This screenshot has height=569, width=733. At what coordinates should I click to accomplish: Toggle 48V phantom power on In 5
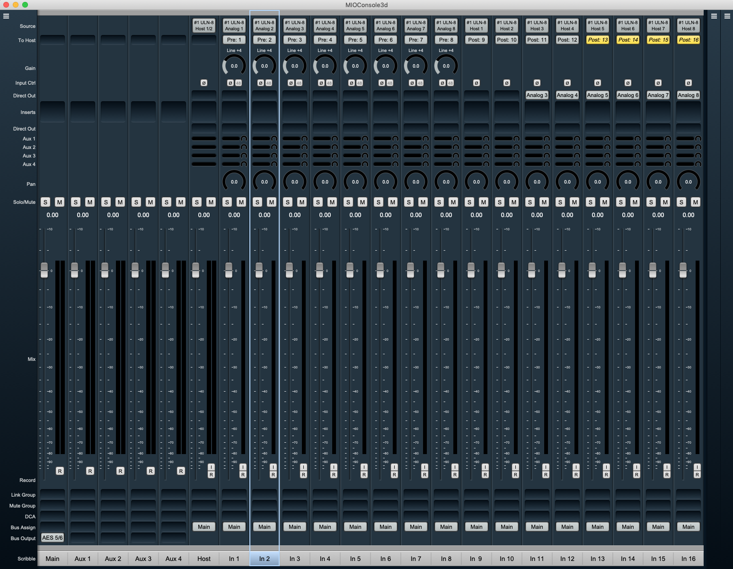tap(360, 83)
